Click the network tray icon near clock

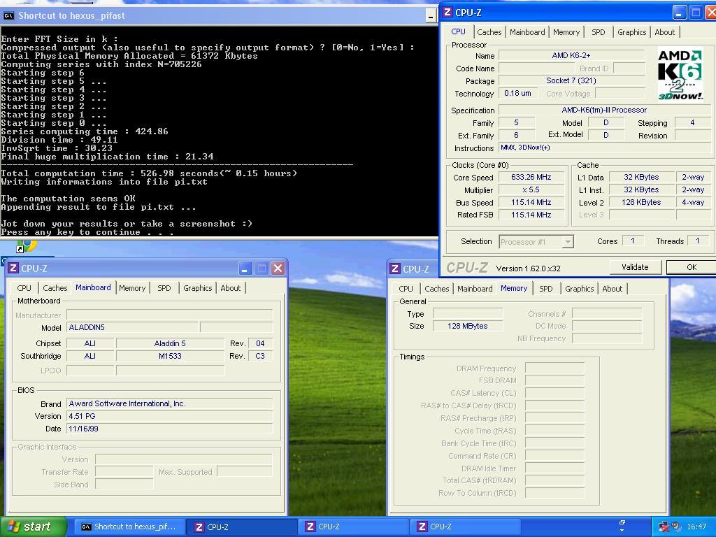click(664, 527)
